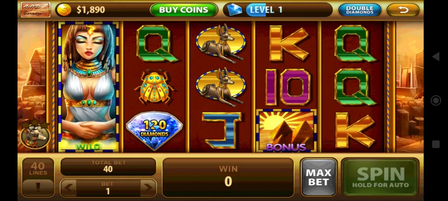Click the Buy Coins button
The width and height of the screenshot is (448, 201).
pyautogui.click(x=184, y=10)
